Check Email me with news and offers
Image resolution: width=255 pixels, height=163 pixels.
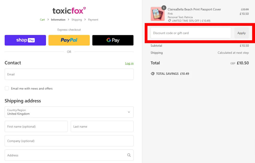coord(7,88)
